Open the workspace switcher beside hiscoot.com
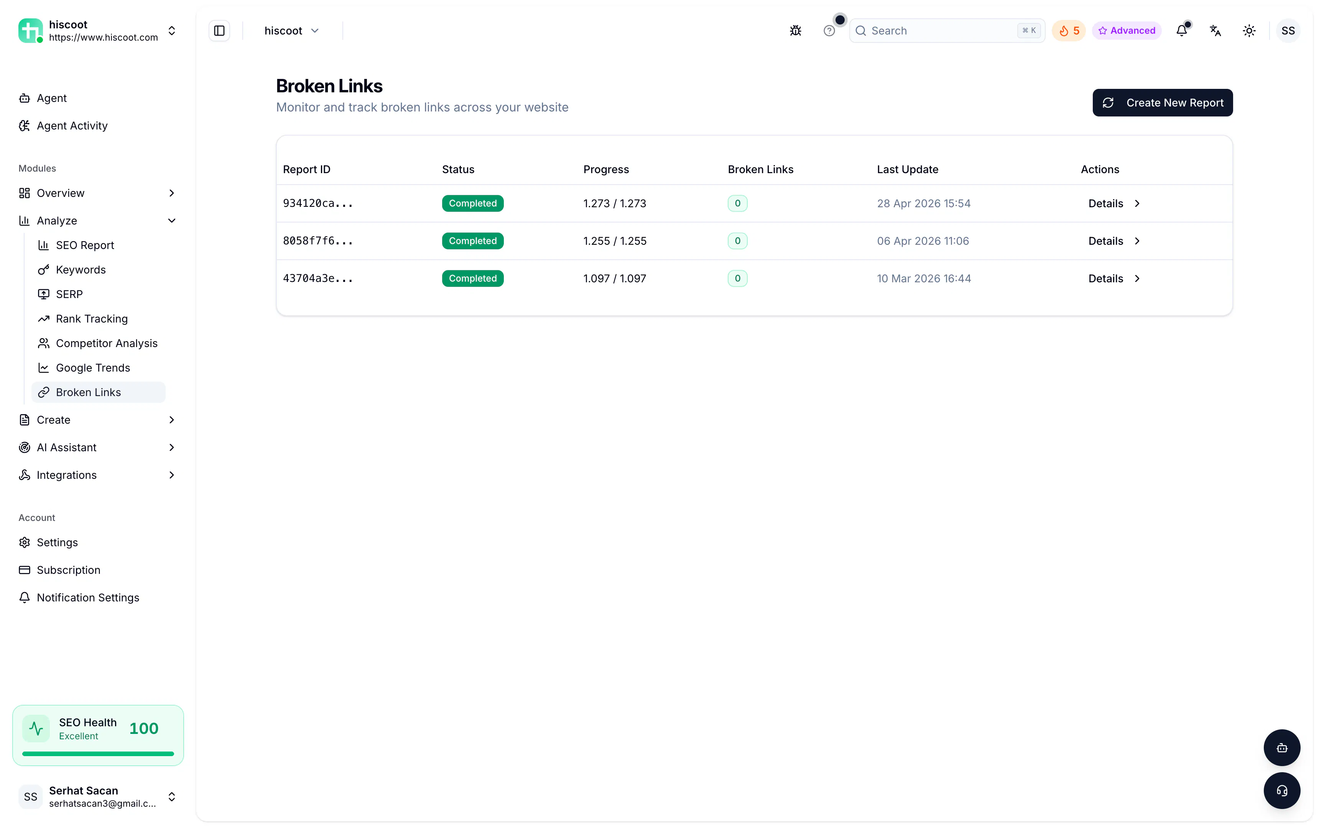The width and height of the screenshot is (1319, 827). tap(171, 31)
